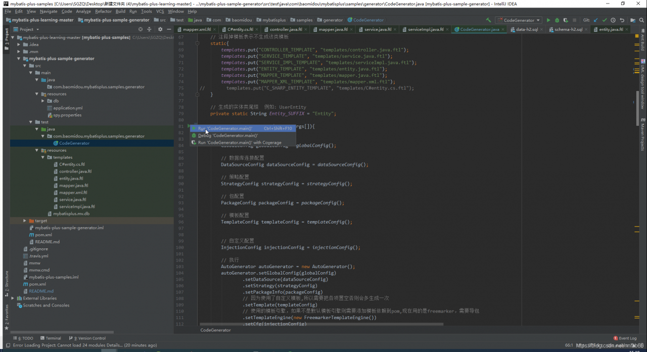Close the CodeGenerator.java editor tab

503,29
